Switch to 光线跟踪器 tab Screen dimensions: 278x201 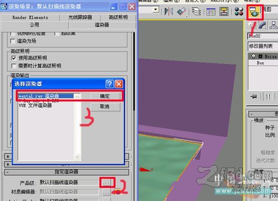[x=80, y=17]
